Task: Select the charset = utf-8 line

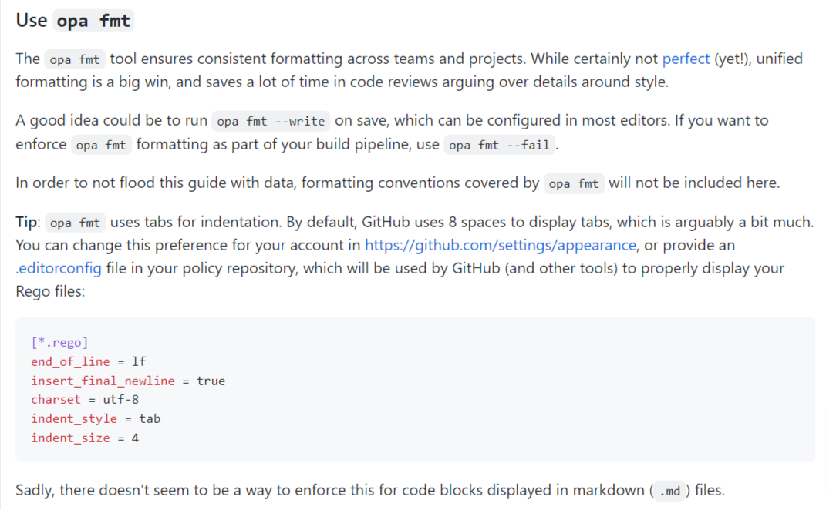Action: pyautogui.click(x=85, y=399)
